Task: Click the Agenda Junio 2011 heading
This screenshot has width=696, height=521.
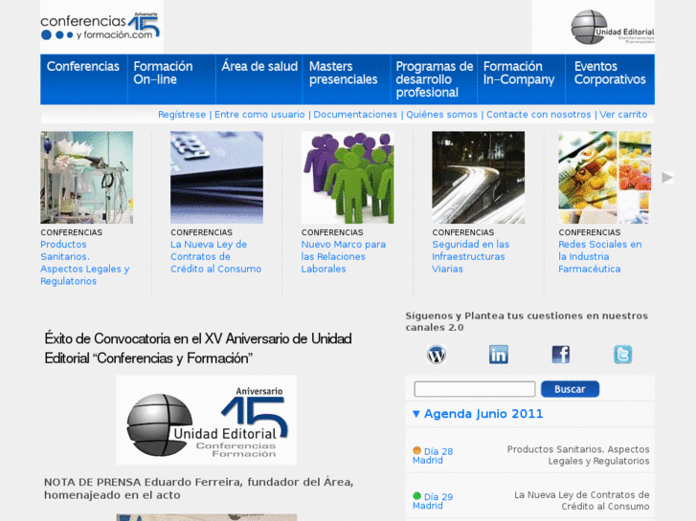Action: point(483,414)
